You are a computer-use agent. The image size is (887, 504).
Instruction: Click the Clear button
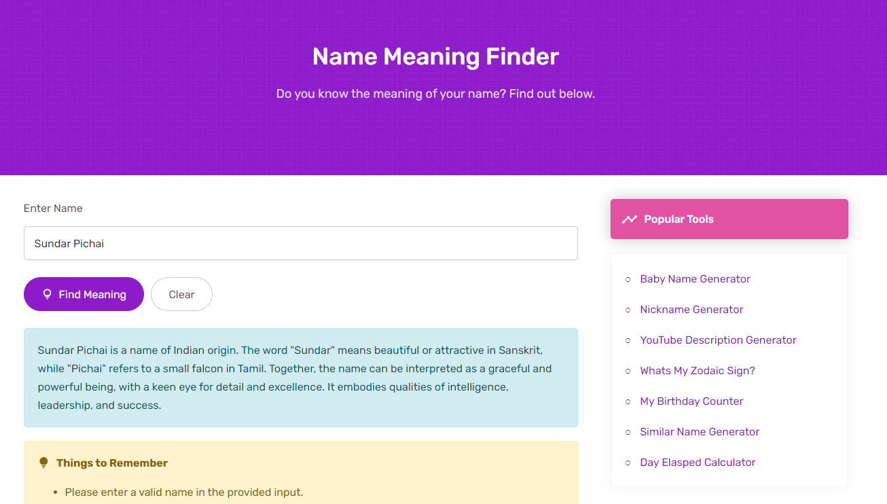click(x=181, y=294)
